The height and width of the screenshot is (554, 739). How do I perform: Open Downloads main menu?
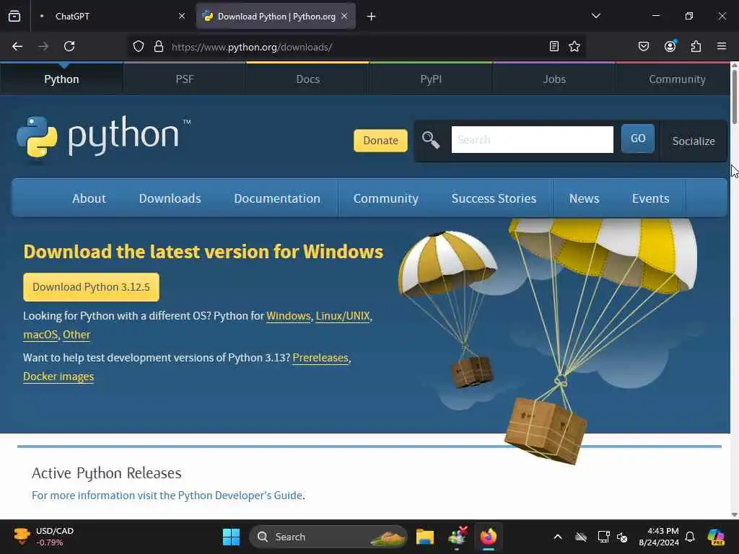pyautogui.click(x=170, y=198)
